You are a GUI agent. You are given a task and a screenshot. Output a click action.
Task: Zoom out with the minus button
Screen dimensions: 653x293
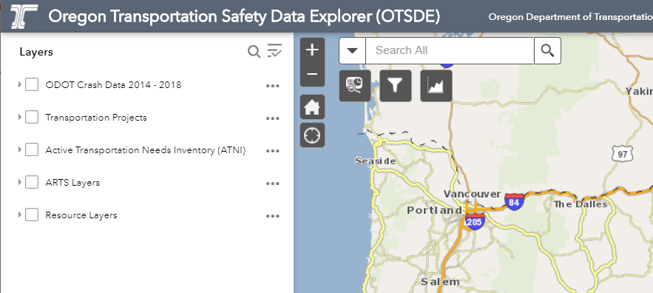click(312, 74)
